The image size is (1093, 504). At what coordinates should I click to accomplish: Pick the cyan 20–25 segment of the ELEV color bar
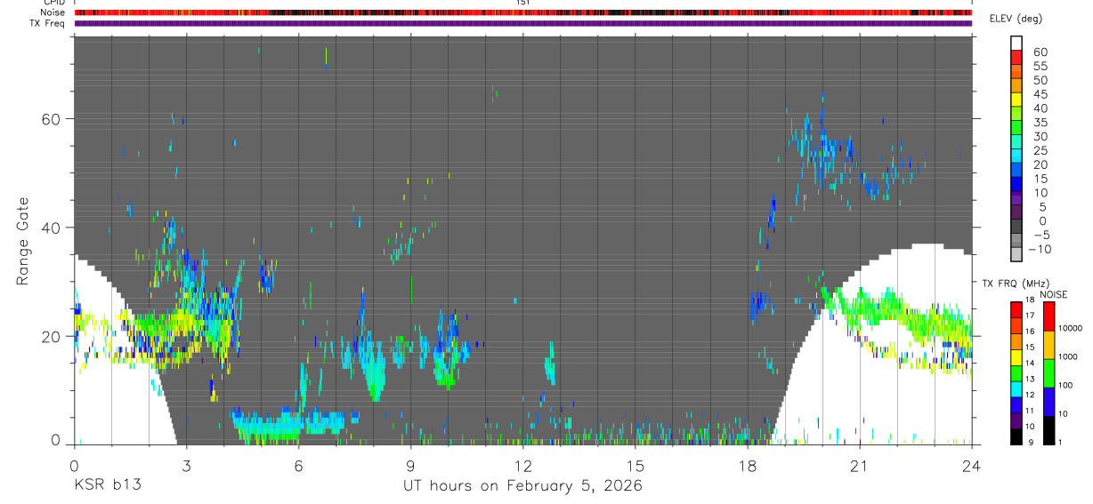1017,156
